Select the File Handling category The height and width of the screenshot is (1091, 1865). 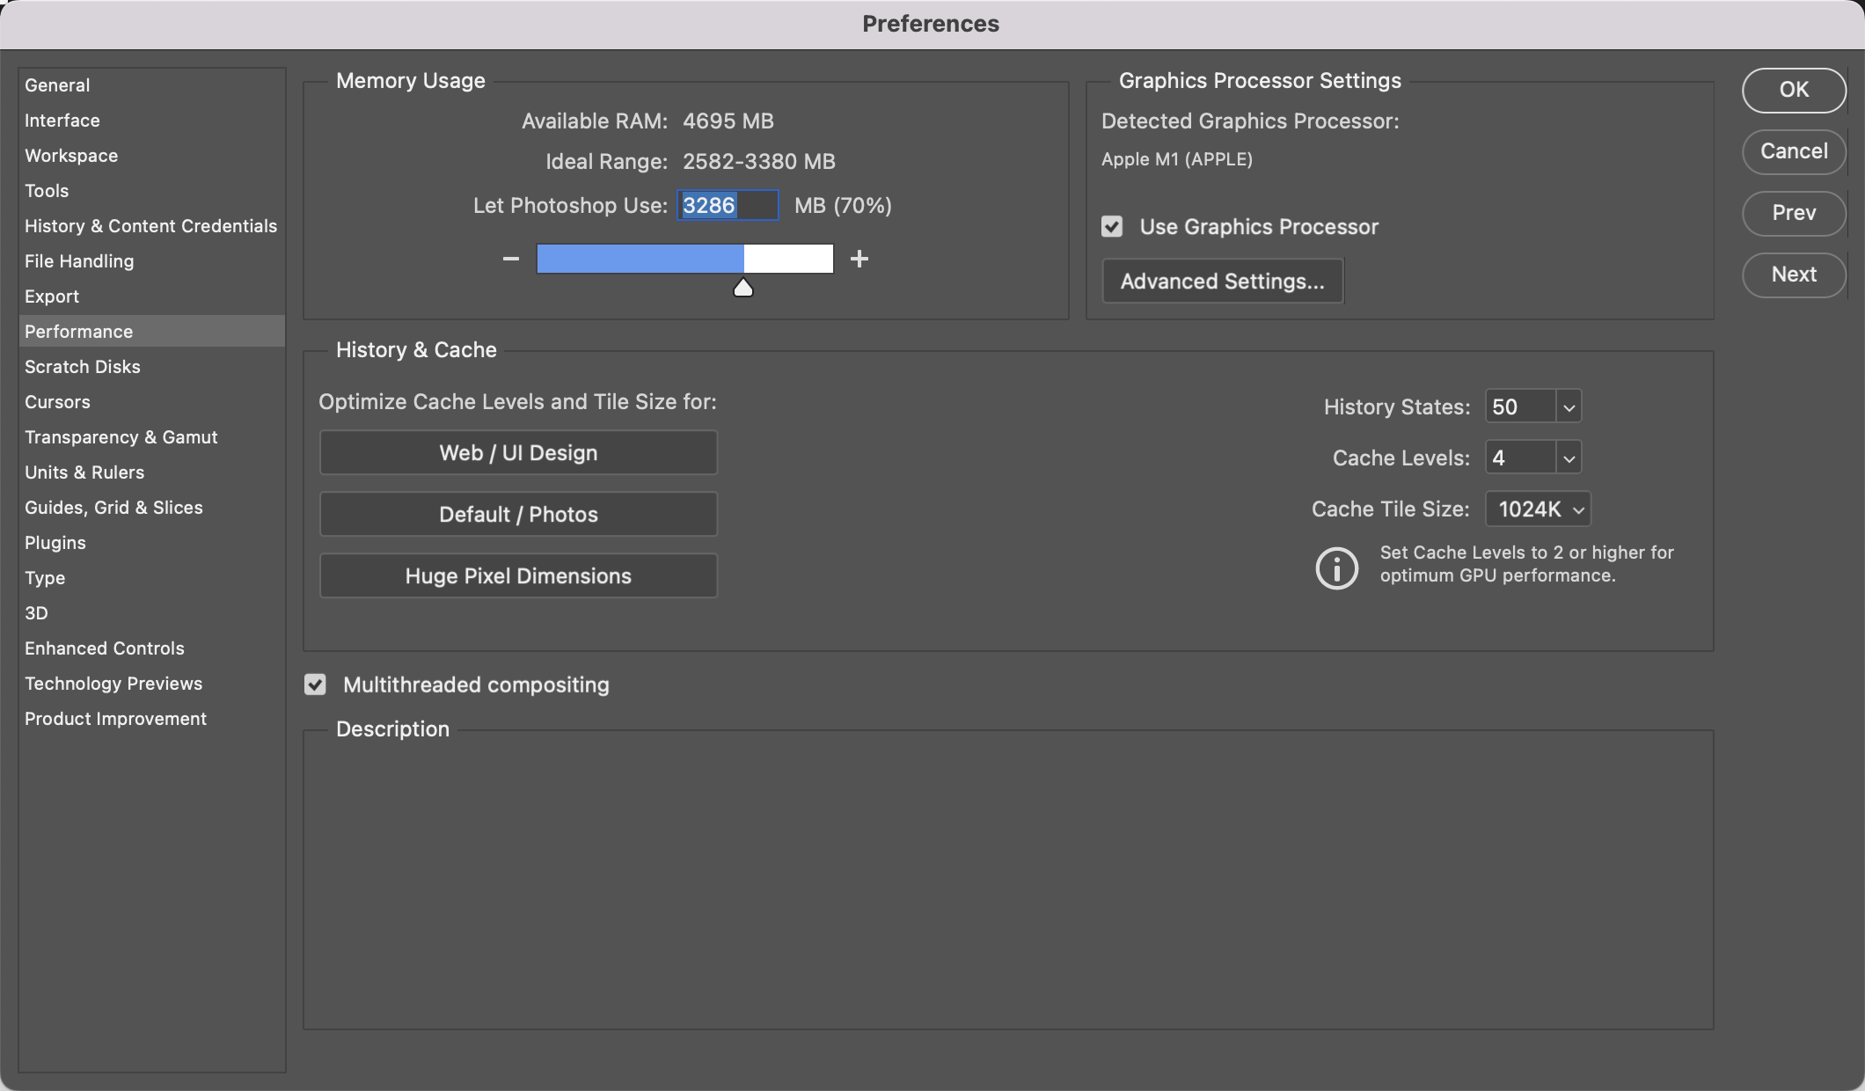[79, 261]
